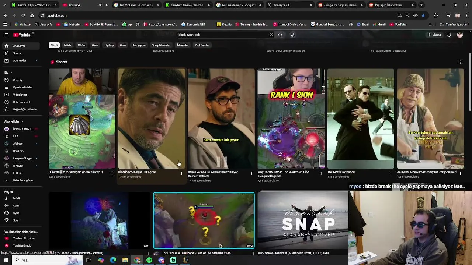Open the notifications bell
The height and width of the screenshot is (265, 472).
point(449,35)
